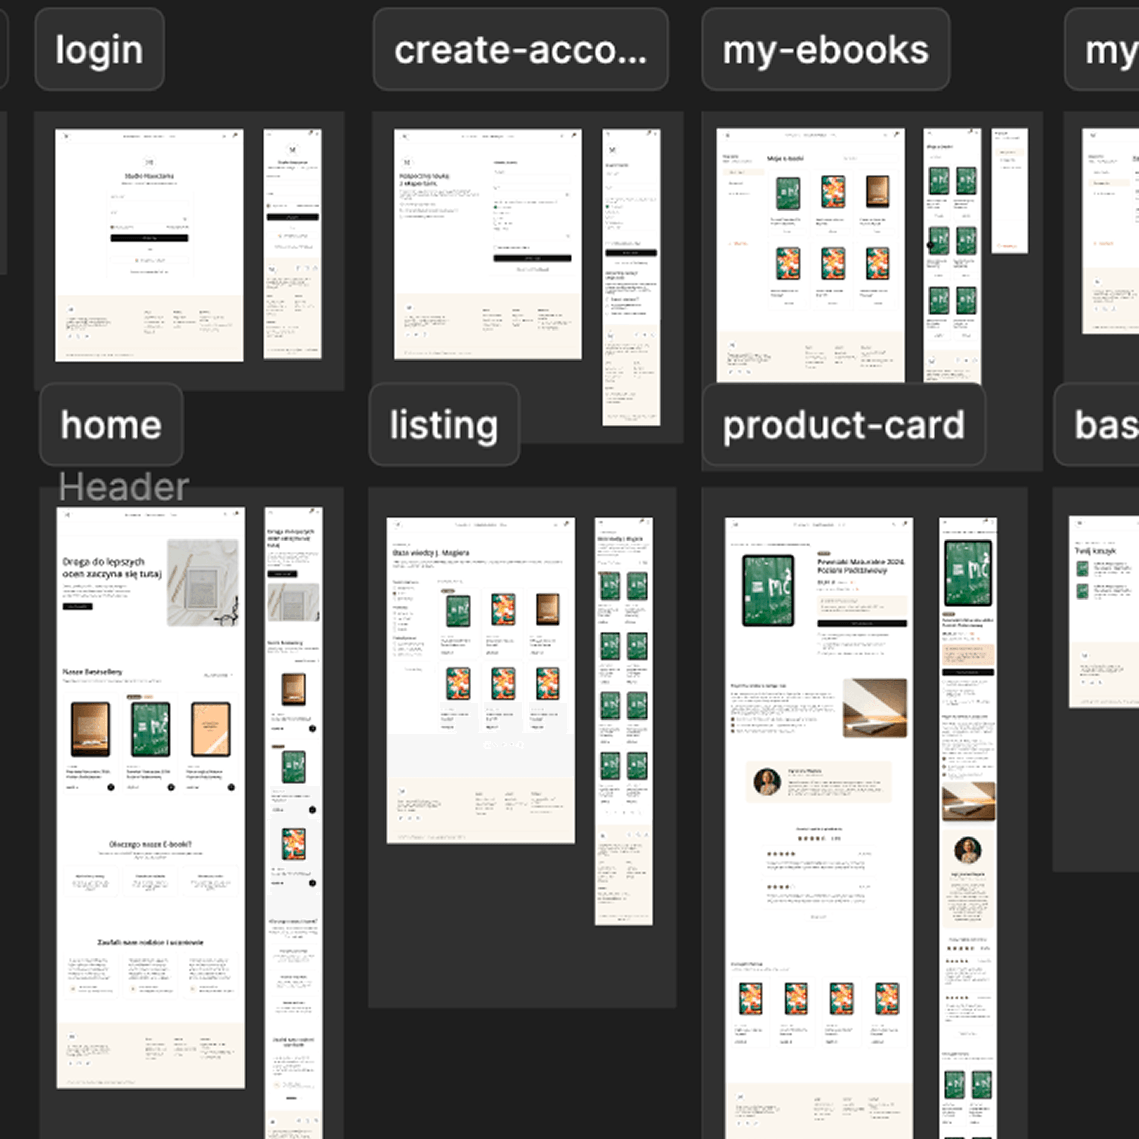
Task: Click the large green tablet cover in product-card
Action: 768,591
